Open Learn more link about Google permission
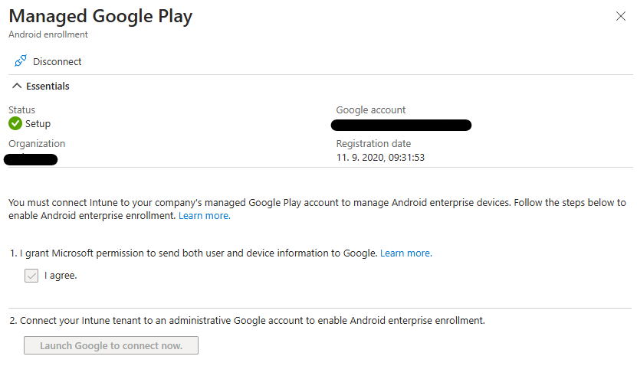Image resolution: width=637 pixels, height=366 pixels. (406, 253)
